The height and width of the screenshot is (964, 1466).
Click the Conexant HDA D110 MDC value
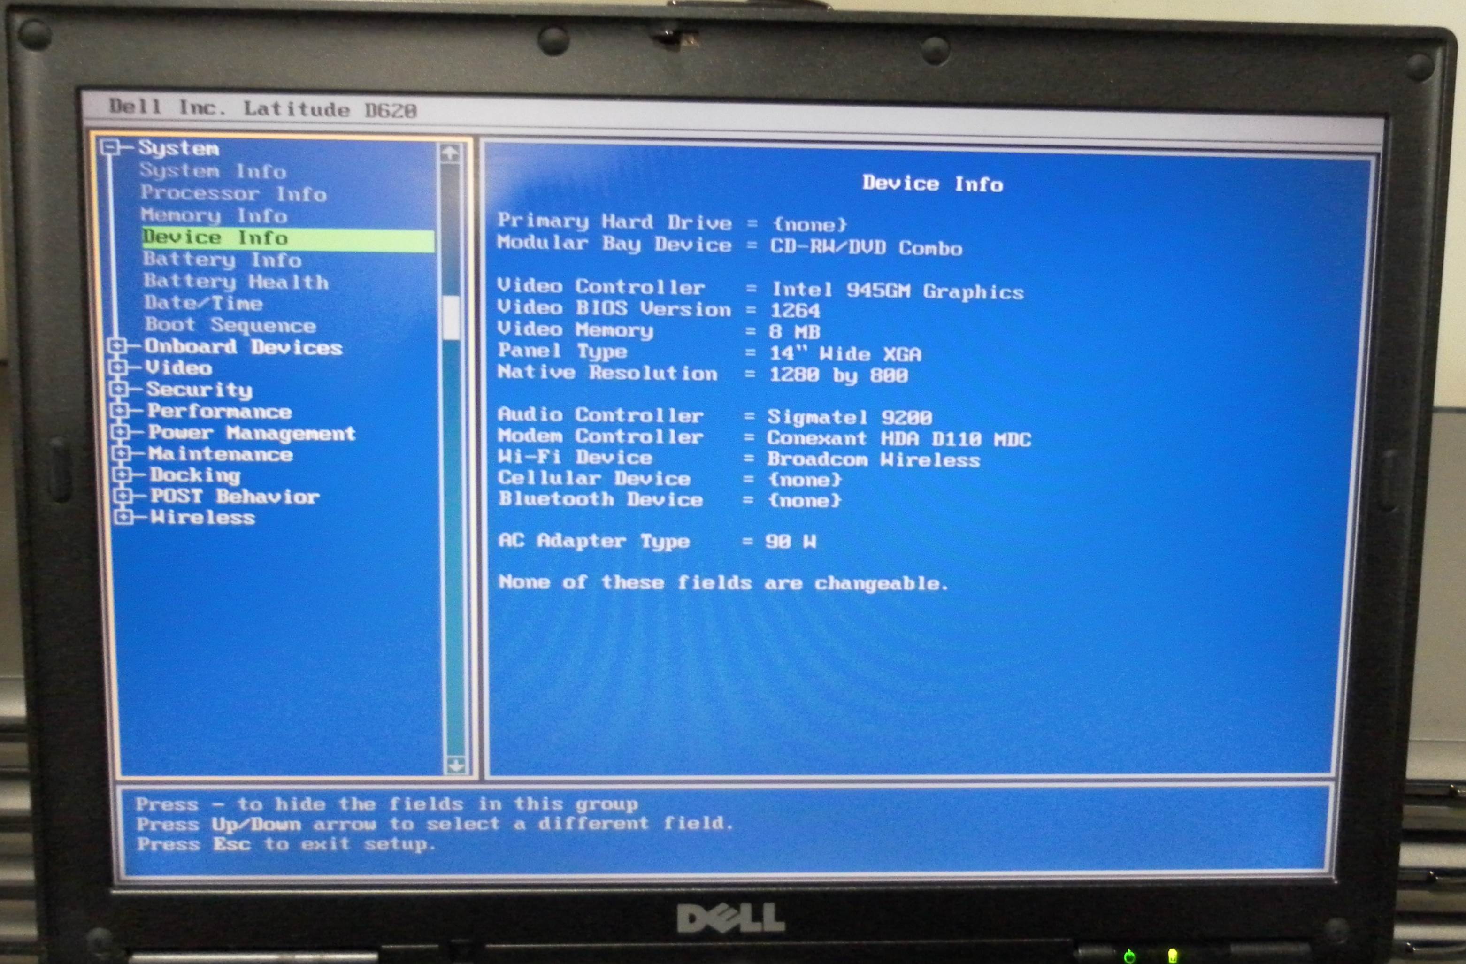pyautogui.click(x=898, y=438)
